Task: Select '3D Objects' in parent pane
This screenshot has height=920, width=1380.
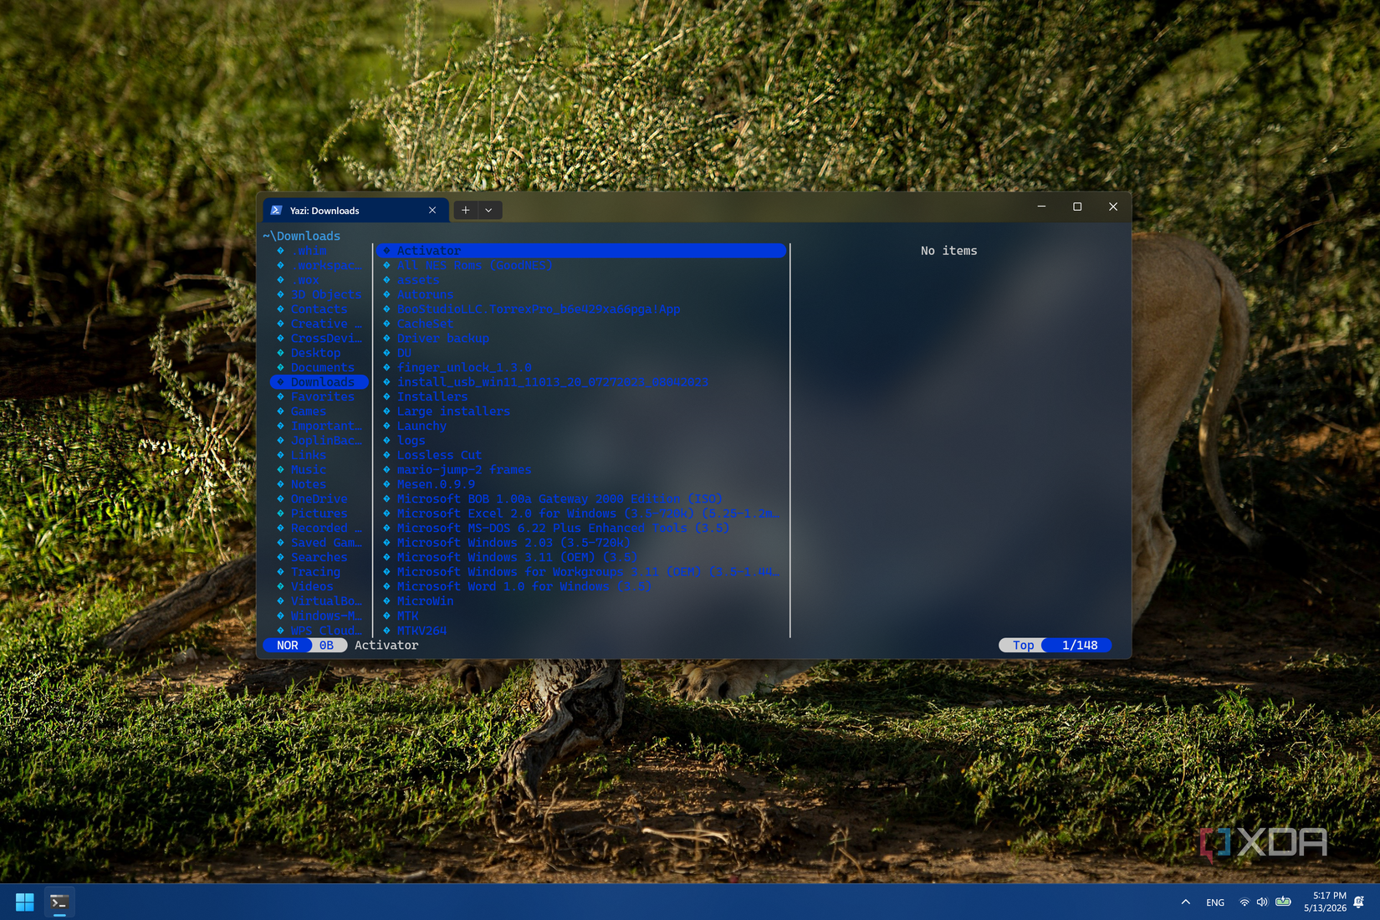Action: (x=326, y=294)
